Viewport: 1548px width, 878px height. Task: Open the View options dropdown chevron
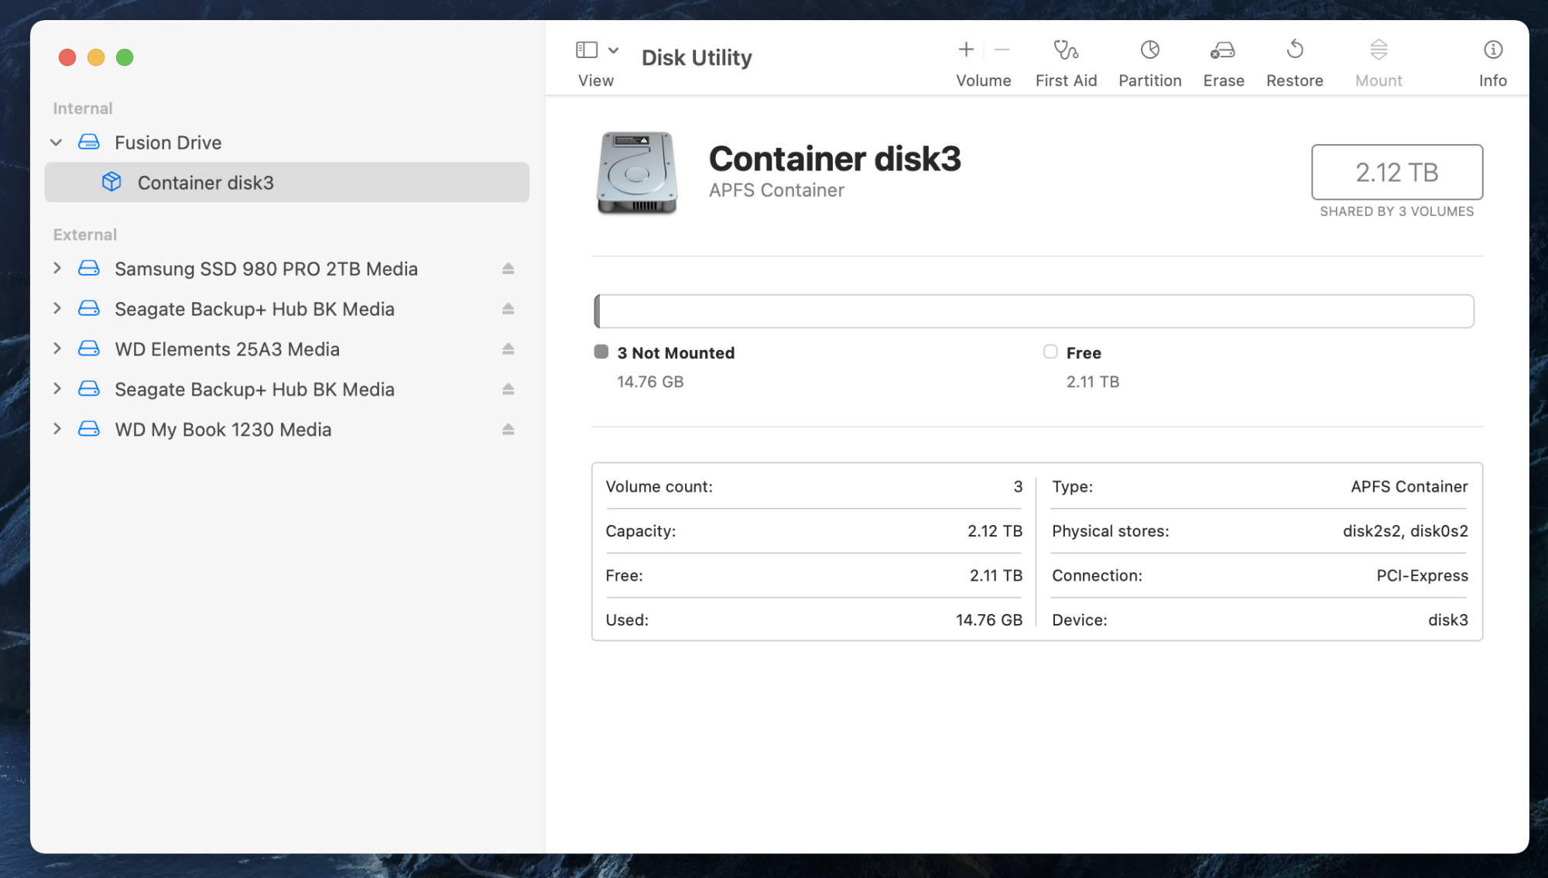(614, 50)
